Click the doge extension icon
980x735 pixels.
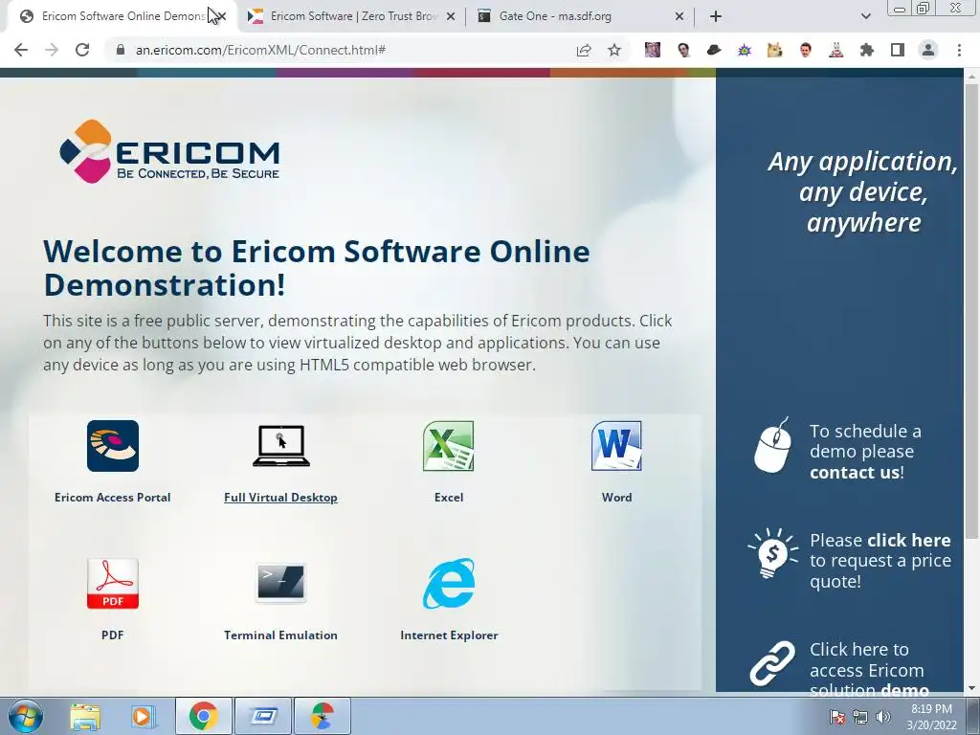click(x=775, y=50)
